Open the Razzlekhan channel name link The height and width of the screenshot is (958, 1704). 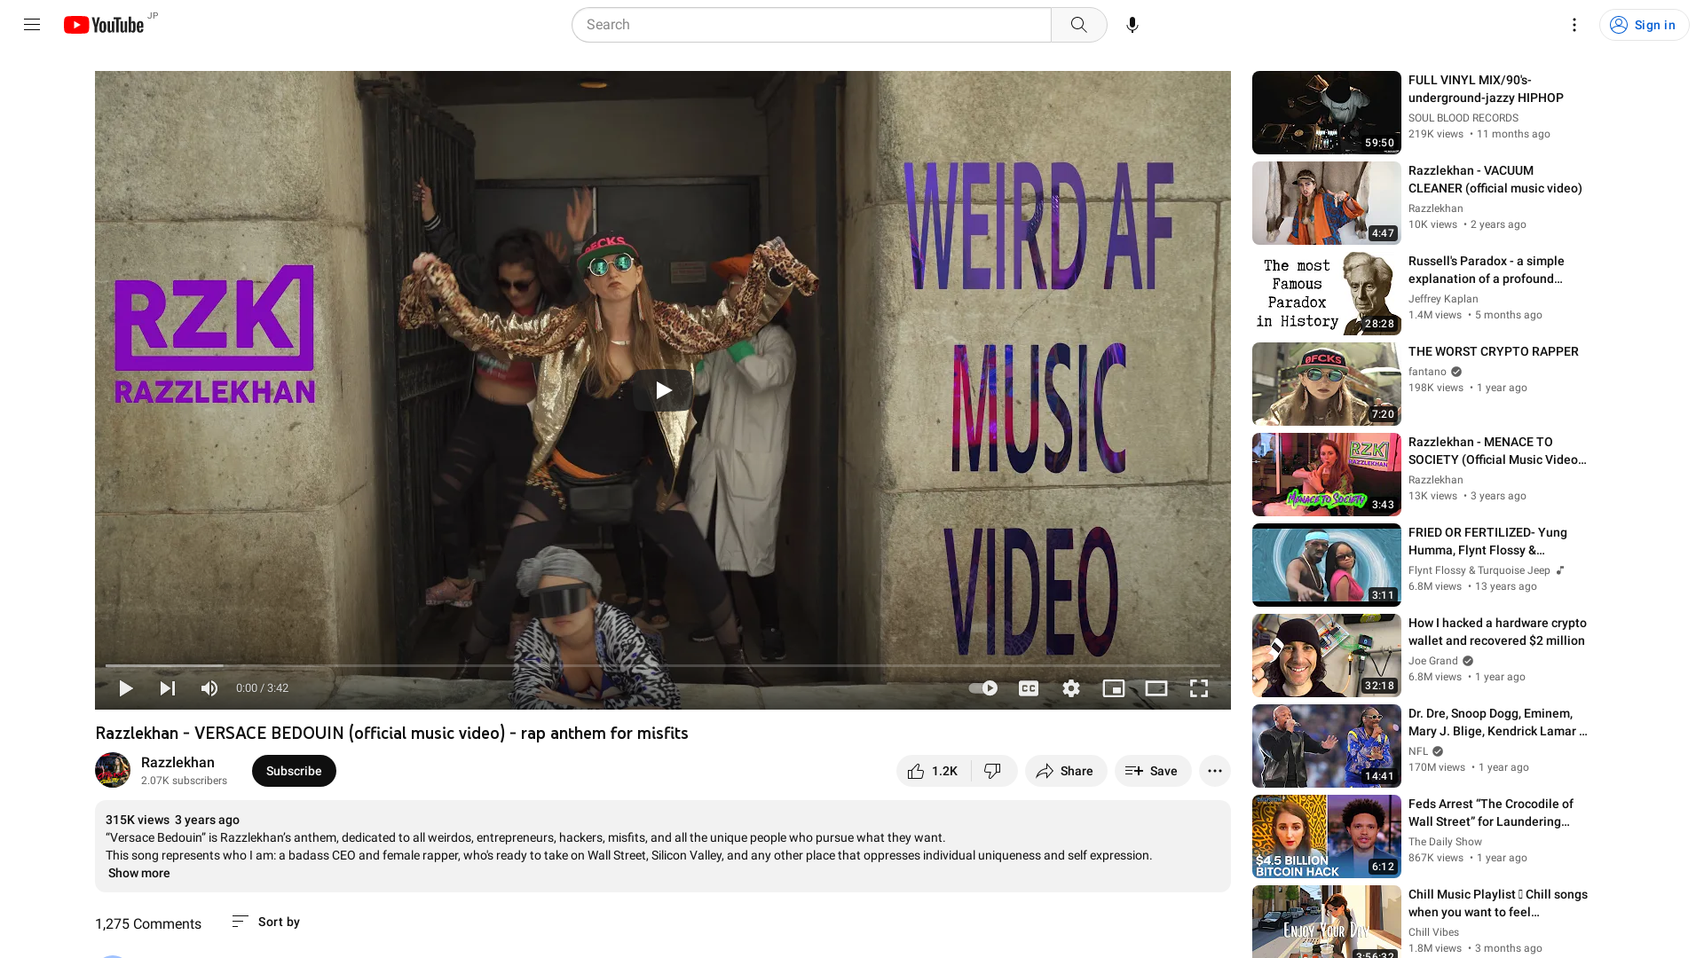[x=177, y=763]
